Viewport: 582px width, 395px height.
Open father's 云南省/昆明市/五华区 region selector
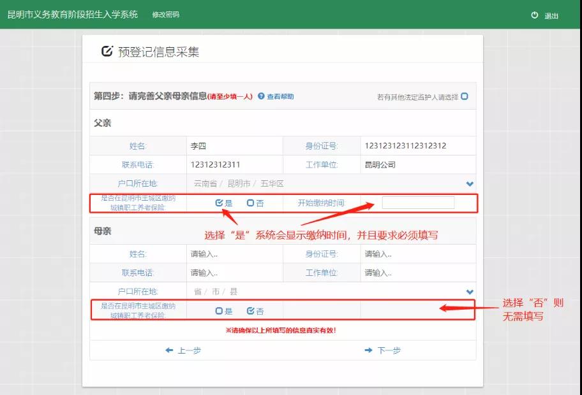(x=331, y=183)
